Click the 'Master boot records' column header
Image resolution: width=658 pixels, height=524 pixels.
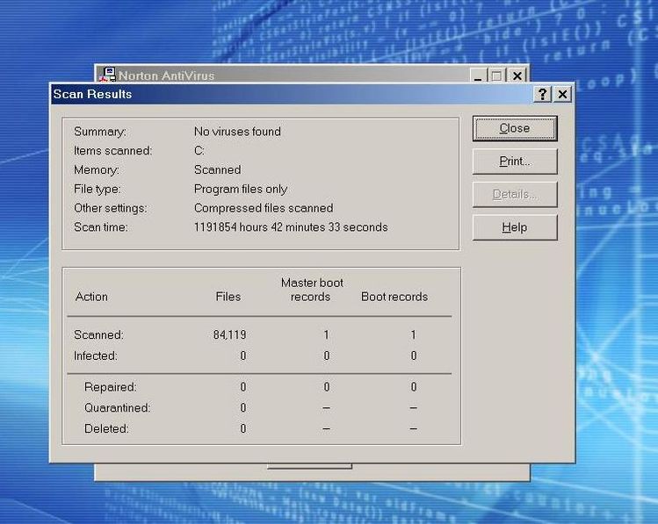(312, 290)
